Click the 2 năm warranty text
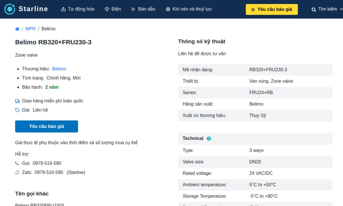The width and height of the screenshot is (343, 206). click(52, 87)
